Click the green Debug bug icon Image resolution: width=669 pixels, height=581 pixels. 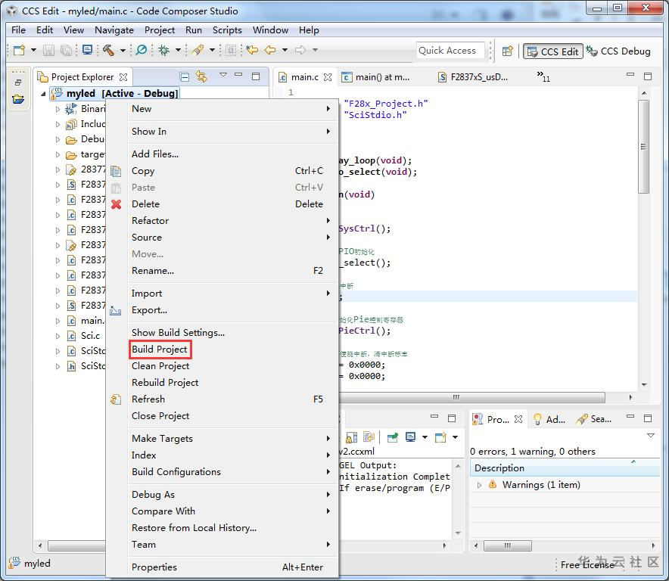point(164,51)
